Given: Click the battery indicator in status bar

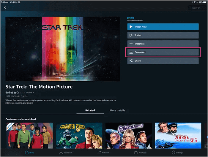Looking at the screenshot, I should point(205,2).
